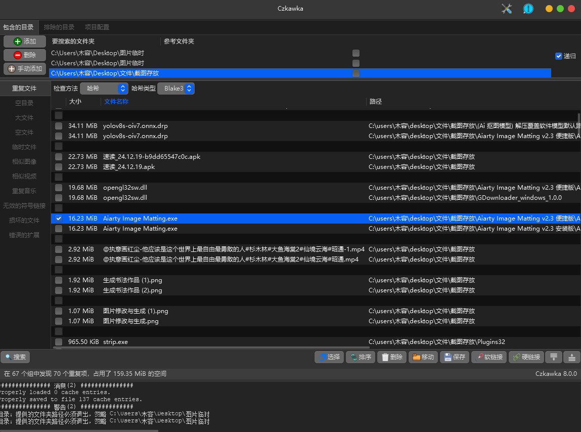This screenshot has width=581, height=432.
Task: Select the yolov8s-oiv7.onnx.drp row in 抠图模型 folder
Action: [x=316, y=126]
